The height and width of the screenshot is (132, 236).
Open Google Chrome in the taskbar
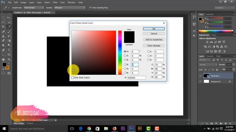[89, 128]
